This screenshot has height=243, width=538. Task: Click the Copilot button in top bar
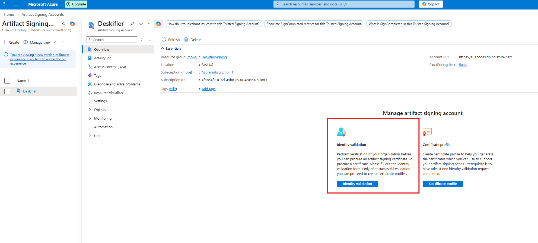click(x=431, y=4)
